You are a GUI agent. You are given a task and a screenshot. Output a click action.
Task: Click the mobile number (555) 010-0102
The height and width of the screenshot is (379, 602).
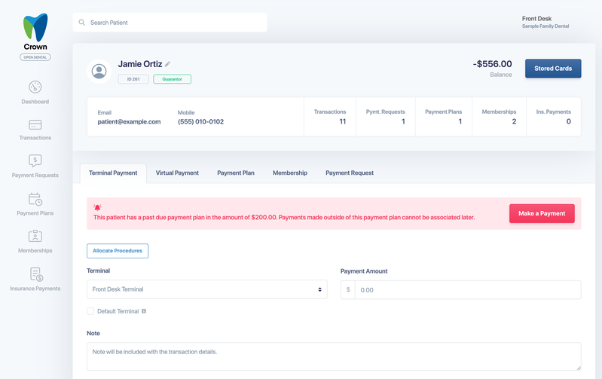(201, 122)
